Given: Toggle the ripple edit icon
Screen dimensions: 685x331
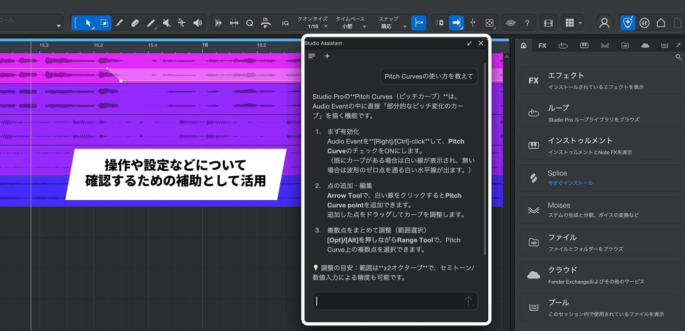Looking at the screenshot, I should coord(440,23).
